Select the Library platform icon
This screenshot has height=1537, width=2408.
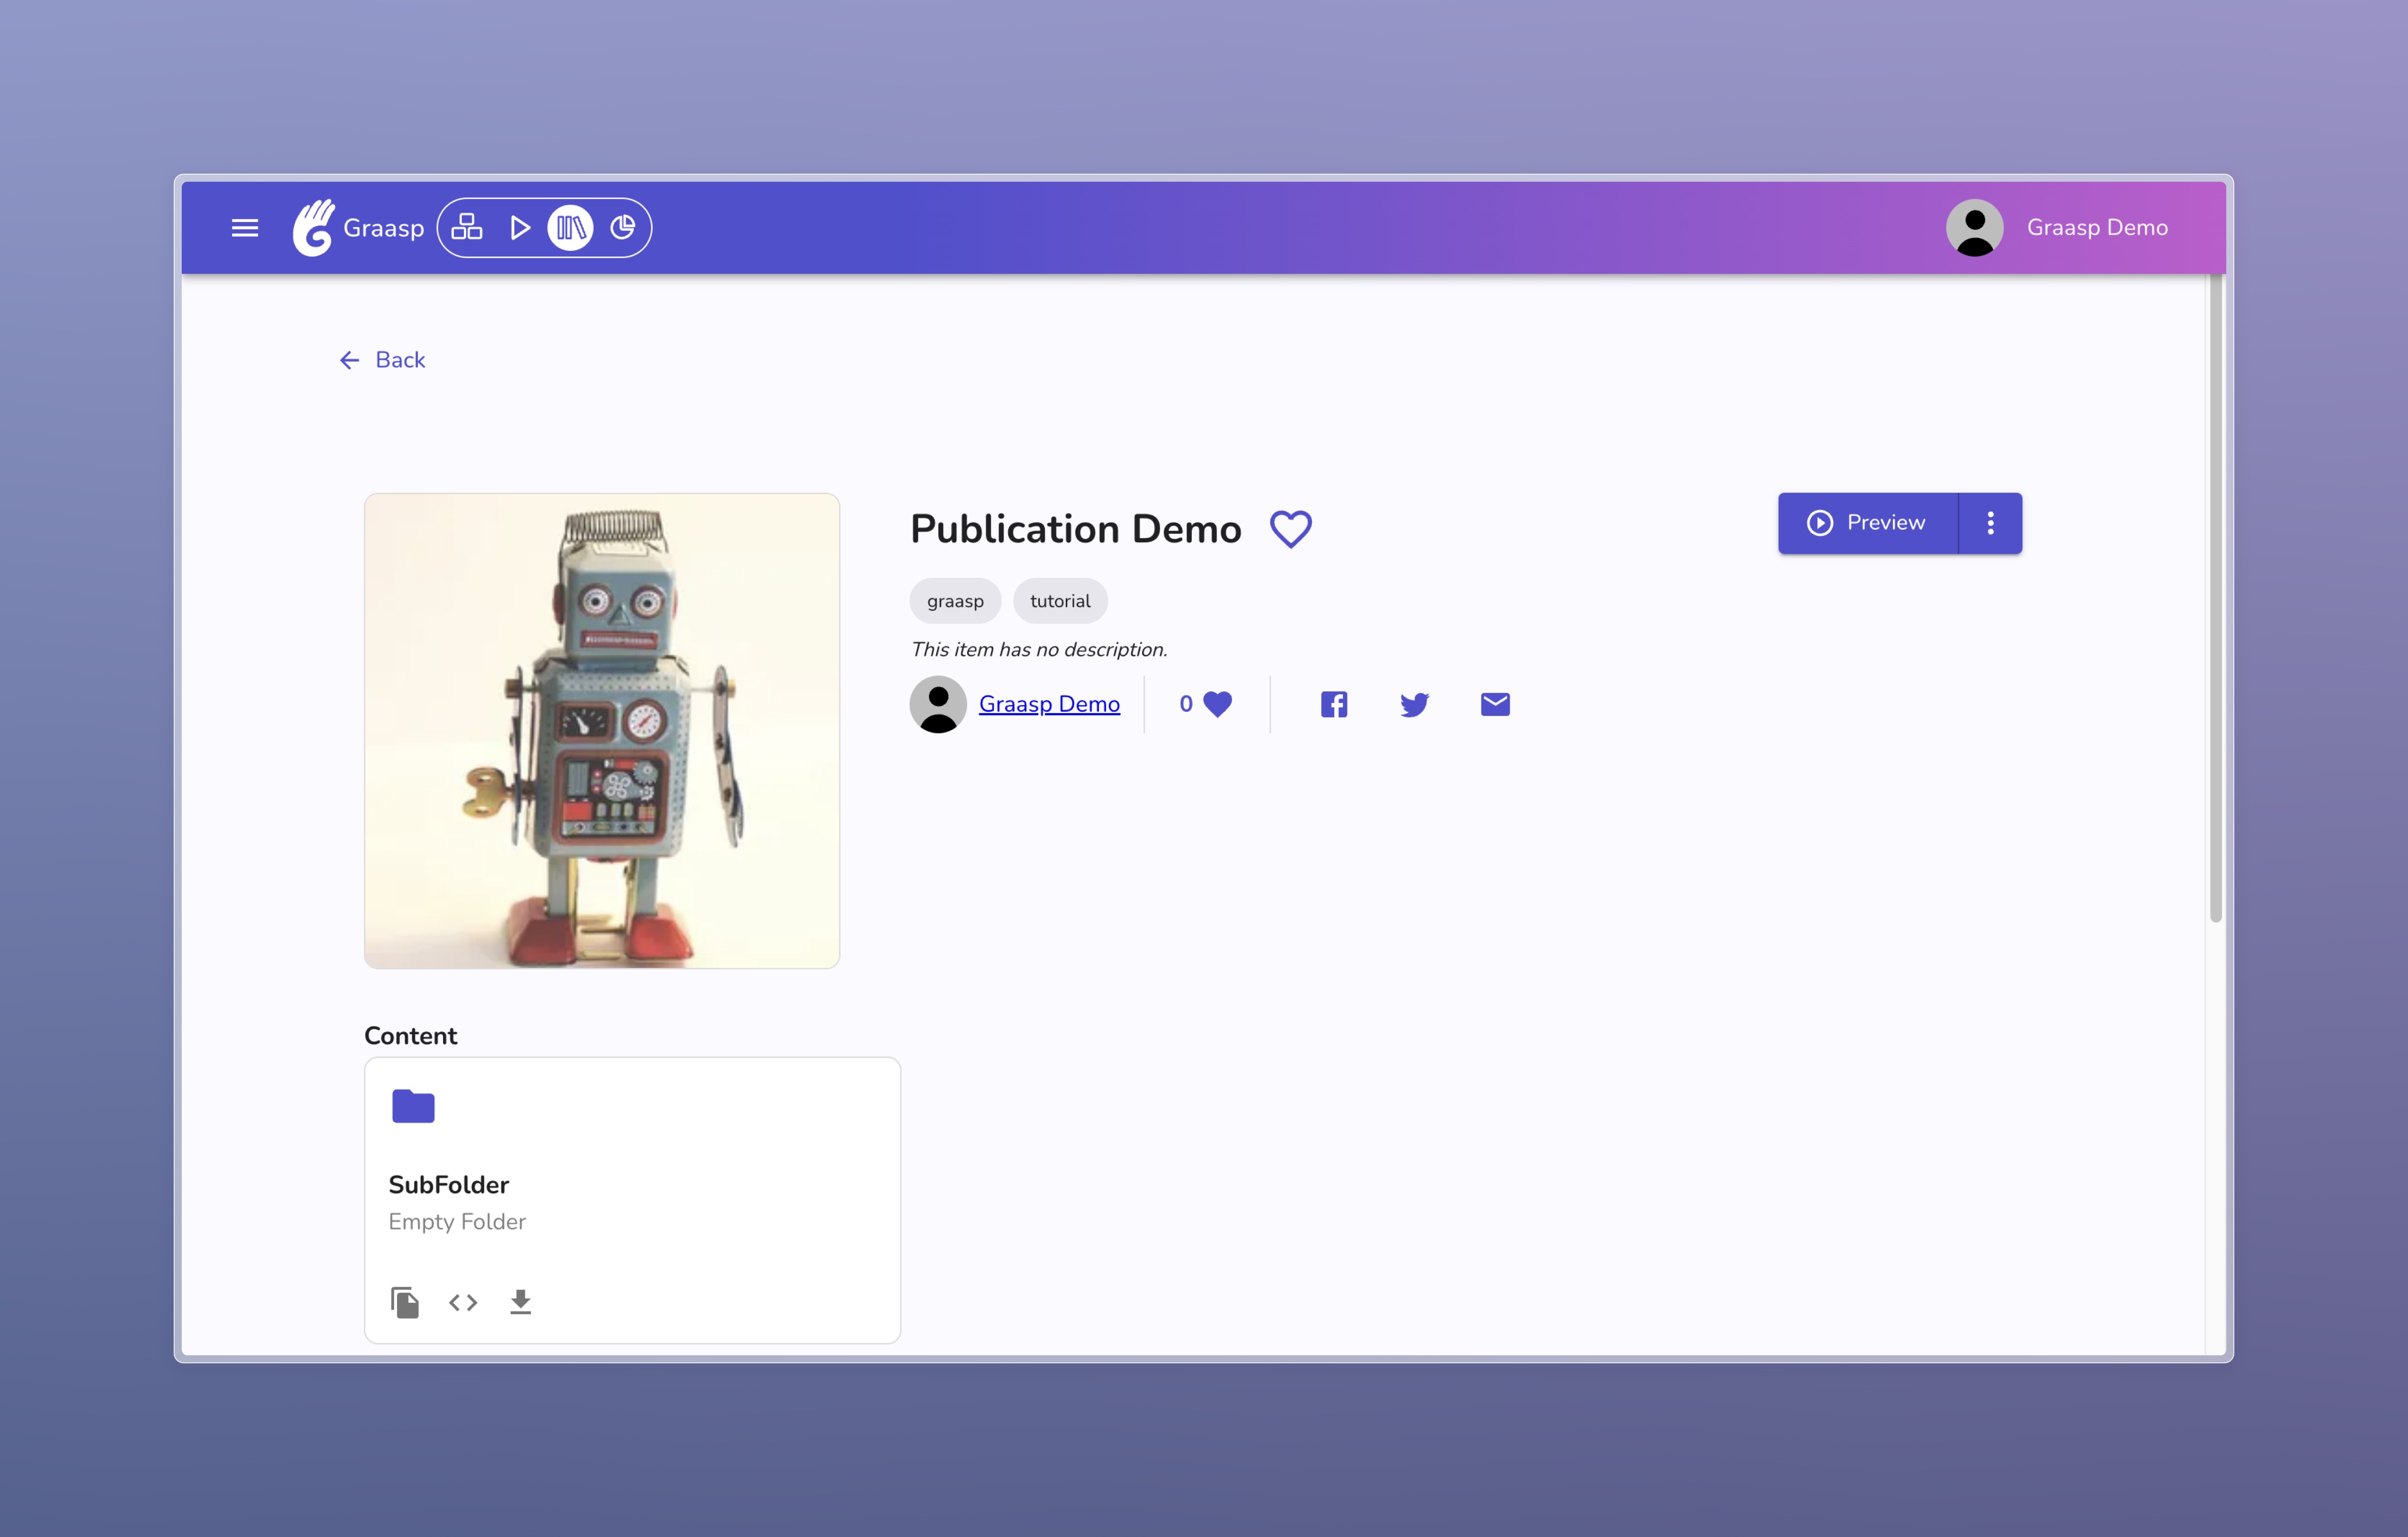coord(571,228)
